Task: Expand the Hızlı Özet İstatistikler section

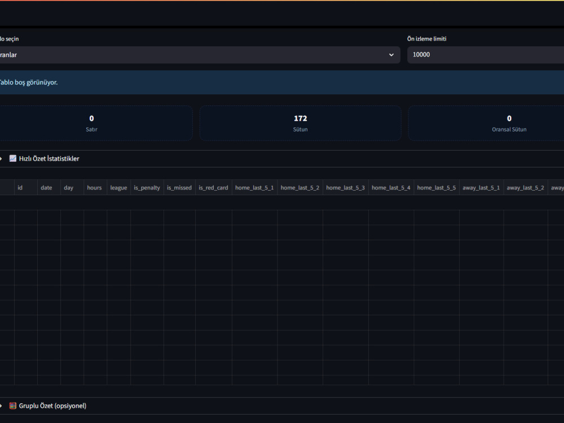Action: click(x=282, y=158)
